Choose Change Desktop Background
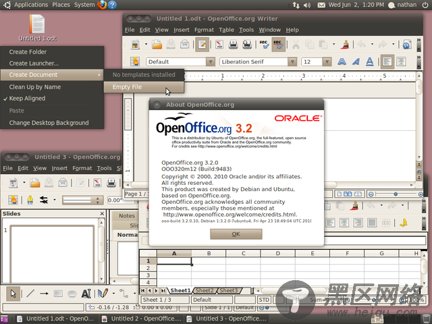 tap(52, 123)
